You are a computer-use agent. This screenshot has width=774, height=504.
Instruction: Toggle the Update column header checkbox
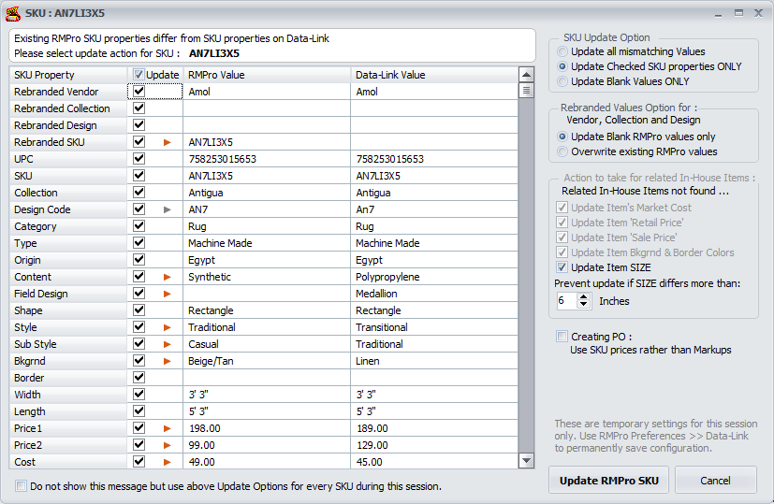pyautogui.click(x=139, y=75)
